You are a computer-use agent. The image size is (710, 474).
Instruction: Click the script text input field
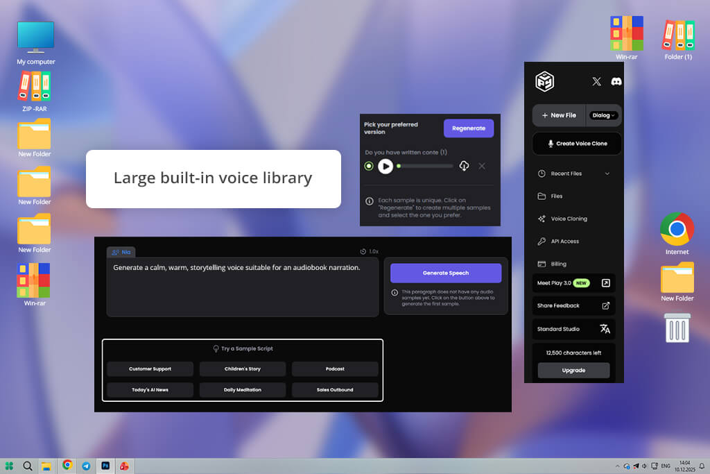(x=242, y=287)
